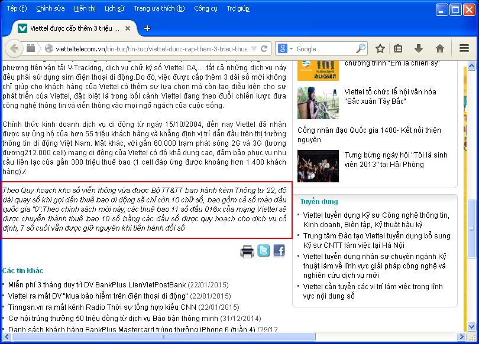This screenshot has height=344, width=479.
Task: Minimize the browser window
Action: 442,10
